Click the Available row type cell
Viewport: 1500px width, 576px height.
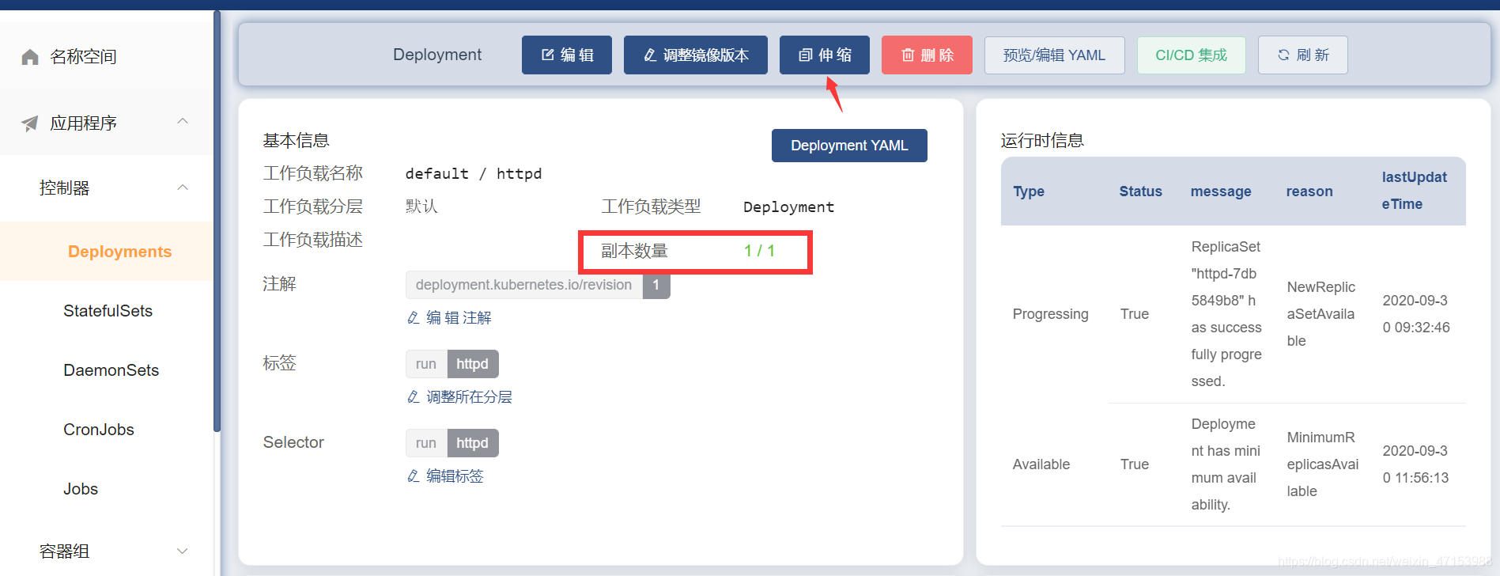[1041, 464]
